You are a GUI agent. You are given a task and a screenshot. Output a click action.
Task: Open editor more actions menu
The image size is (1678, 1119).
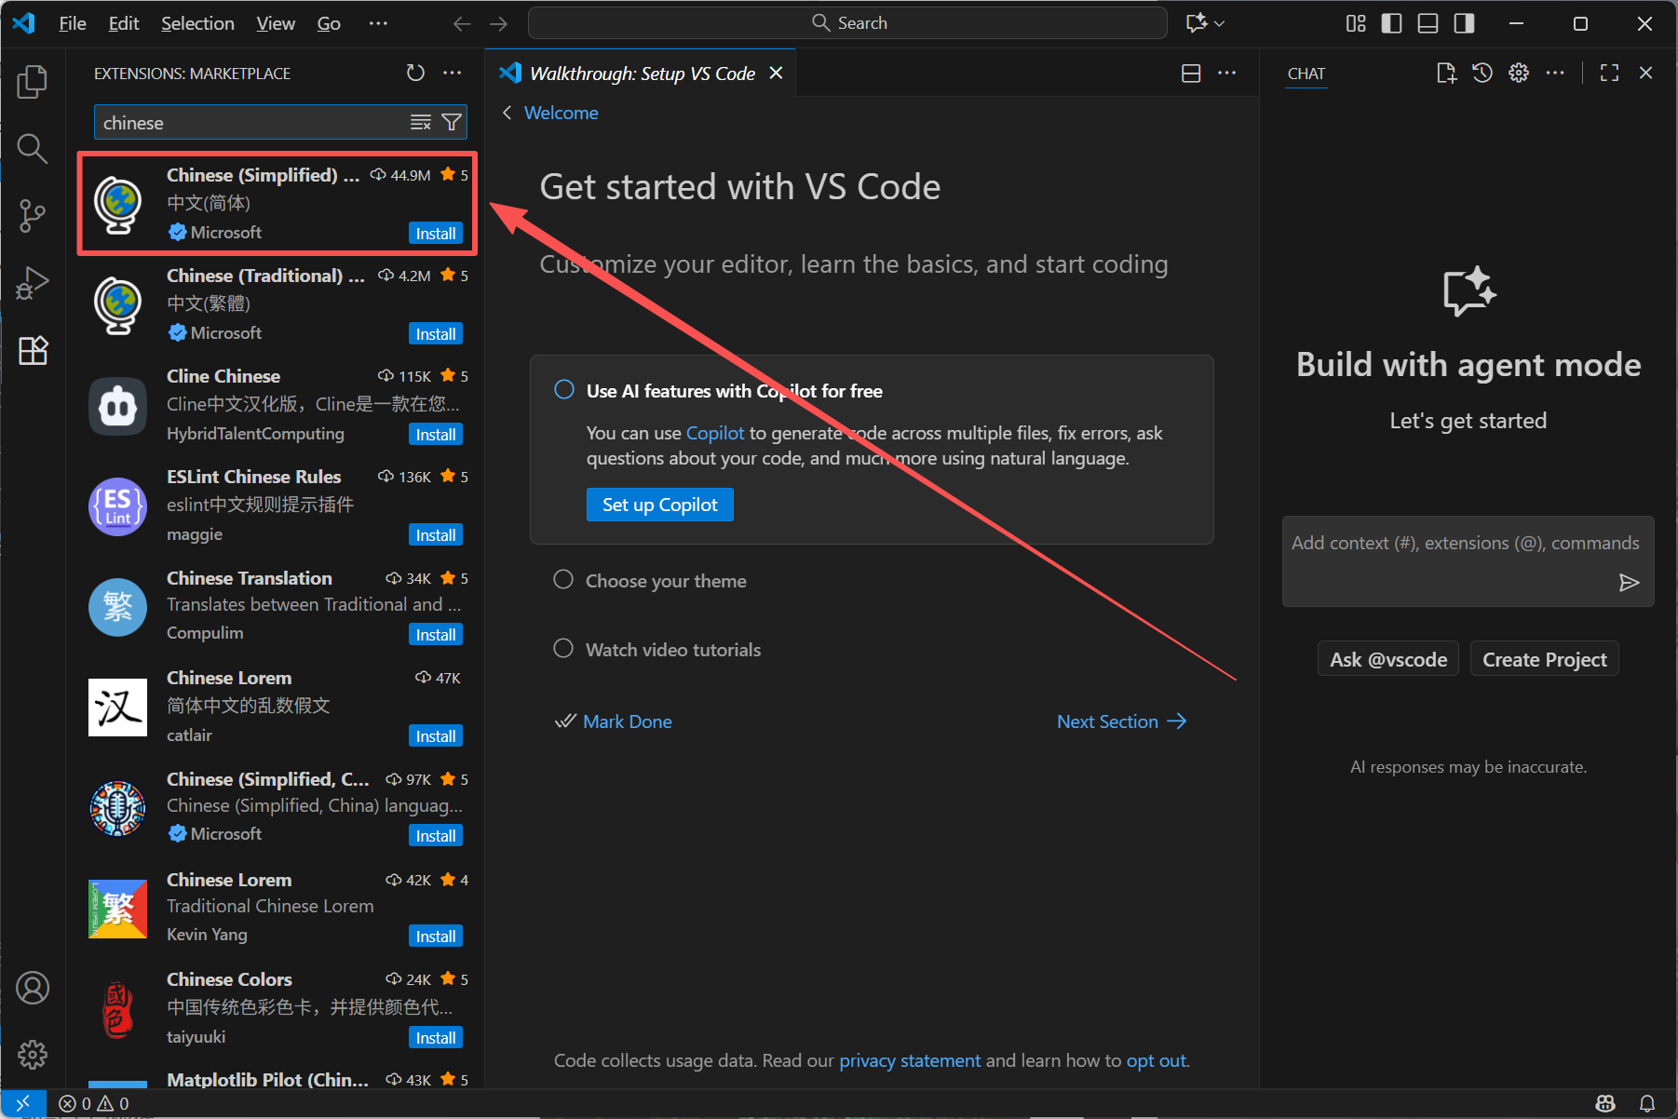[x=1227, y=74]
